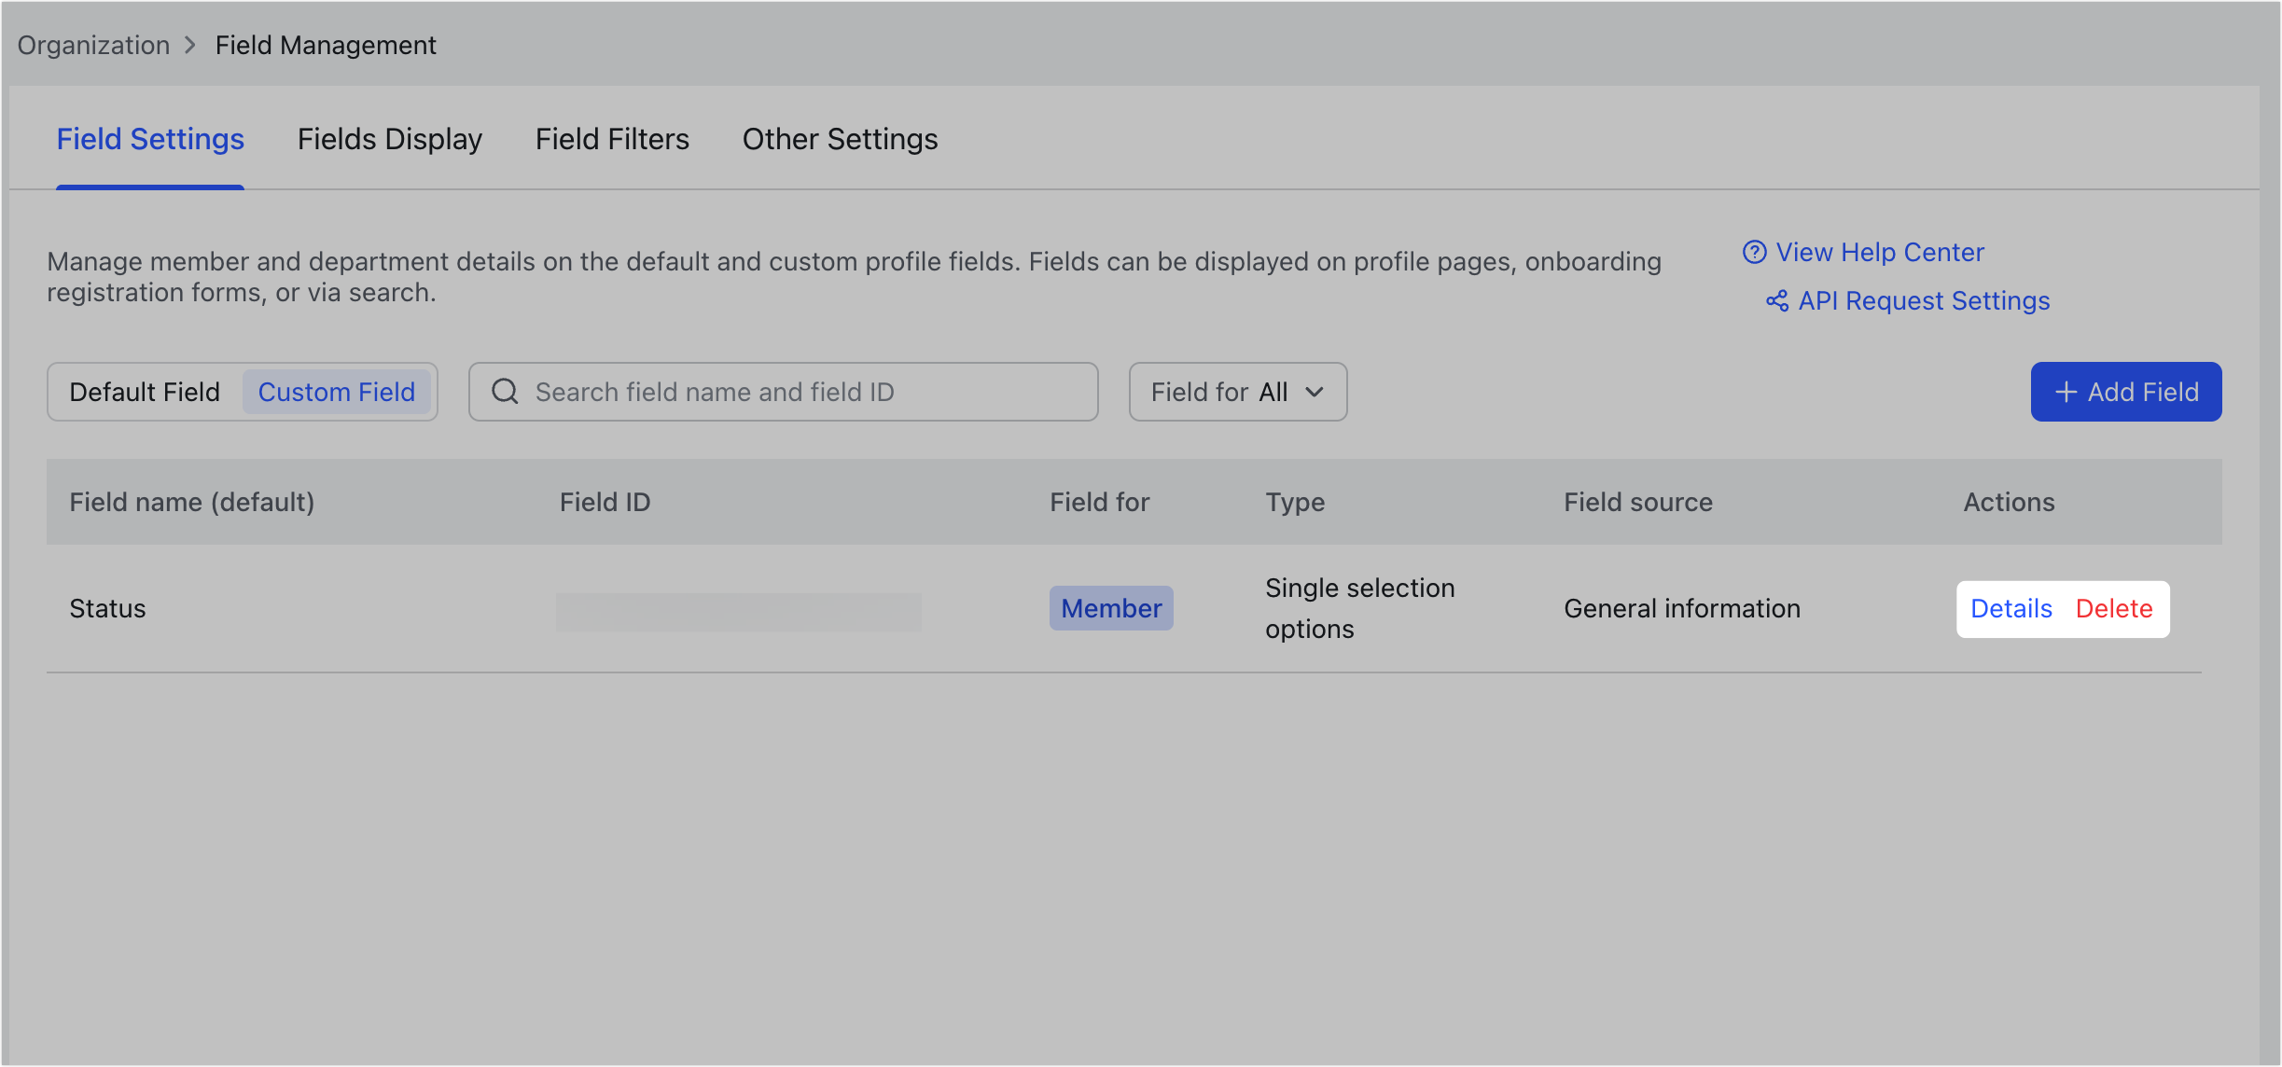
Task: Select the Custom Field segment
Action: tap(337, 392)
